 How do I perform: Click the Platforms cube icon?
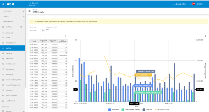(3, 53)
